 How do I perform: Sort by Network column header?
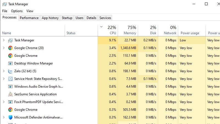click(168, 31)
